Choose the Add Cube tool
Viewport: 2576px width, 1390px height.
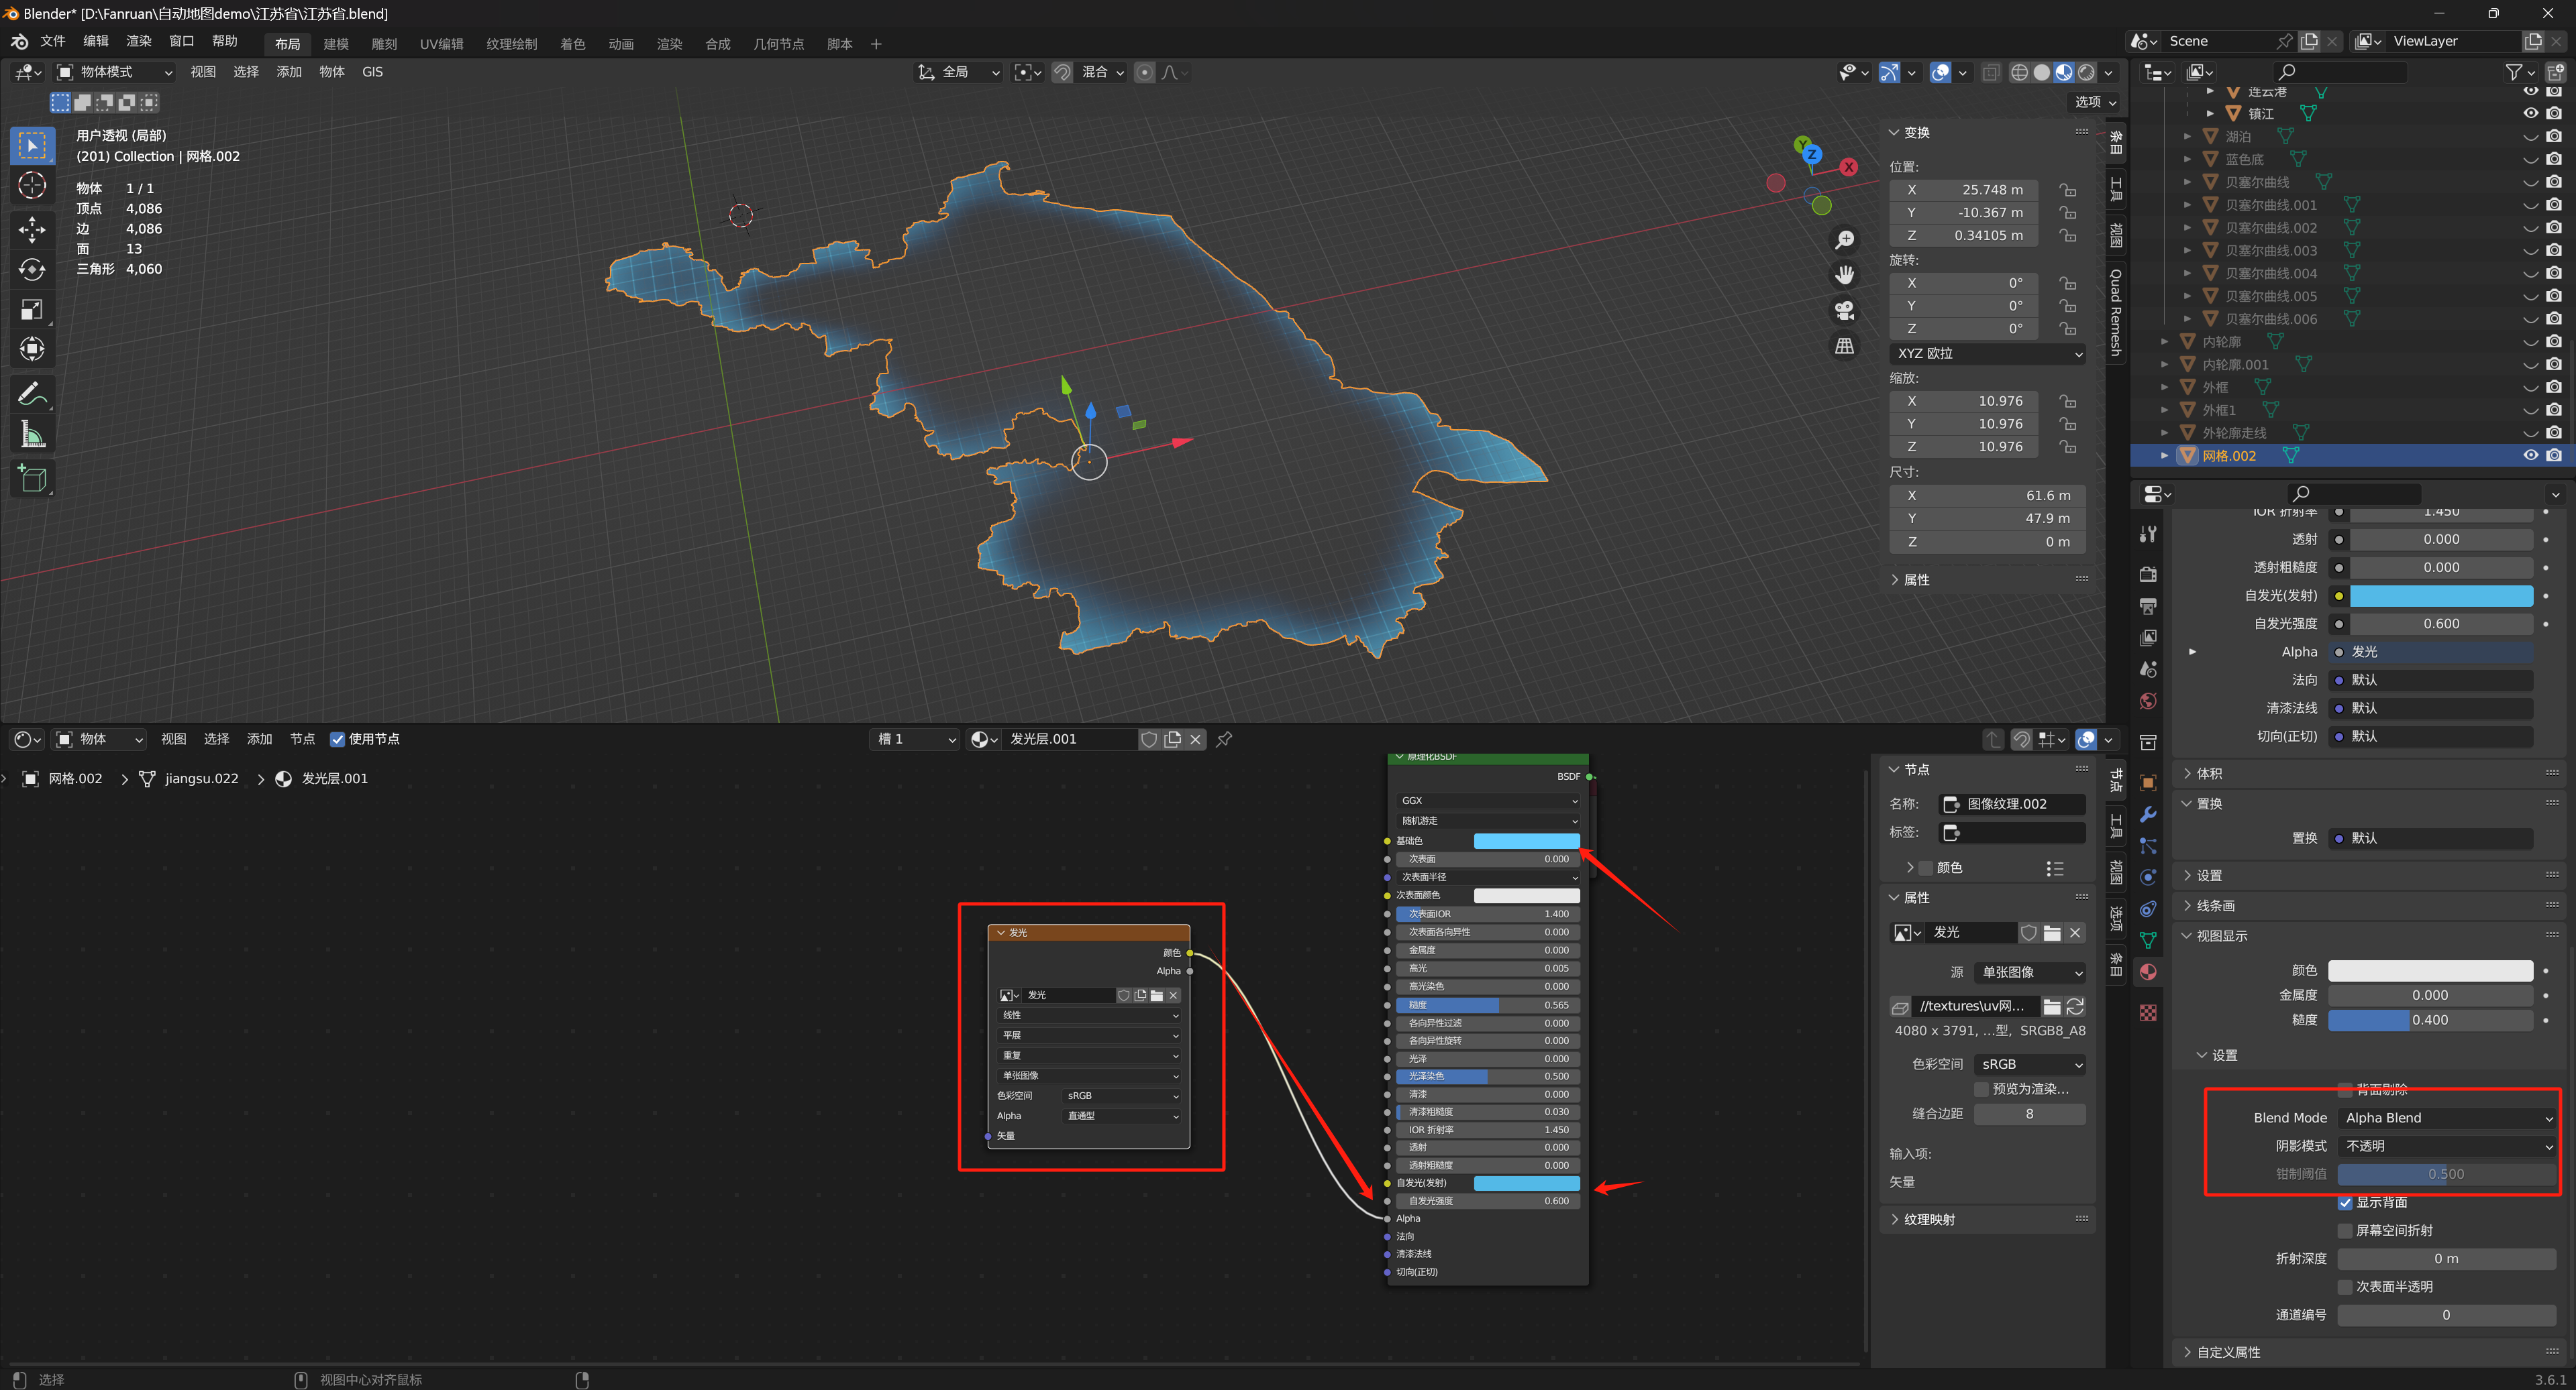(32, 479)
